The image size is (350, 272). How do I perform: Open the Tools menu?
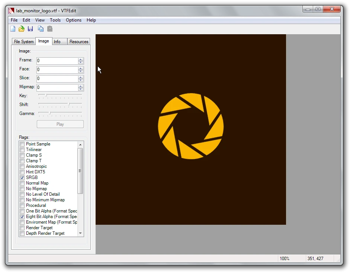55,20
